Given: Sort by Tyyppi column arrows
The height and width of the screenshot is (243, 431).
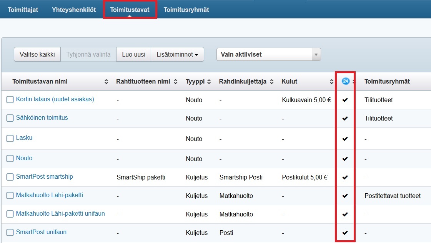Looking at the screenshot, I should (x=209, y=82).
